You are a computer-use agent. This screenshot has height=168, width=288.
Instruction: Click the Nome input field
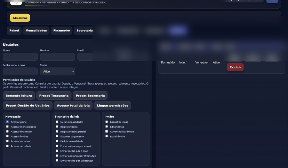(20, 57)
